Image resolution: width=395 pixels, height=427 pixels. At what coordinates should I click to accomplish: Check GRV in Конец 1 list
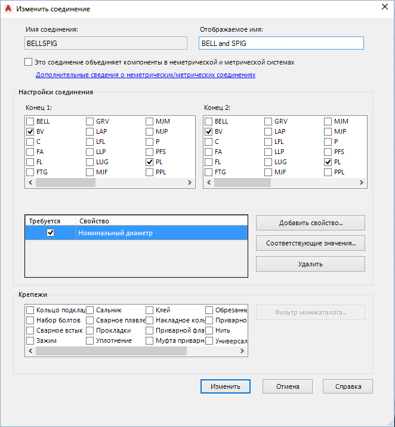click(90, 121)
